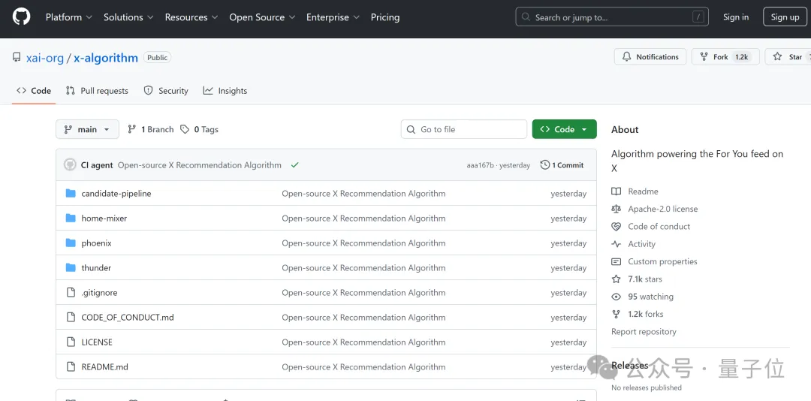Expand the Platform menu in header
This screenshot has height=401, width=811.
pyautogui.click(x=68, y=17)
